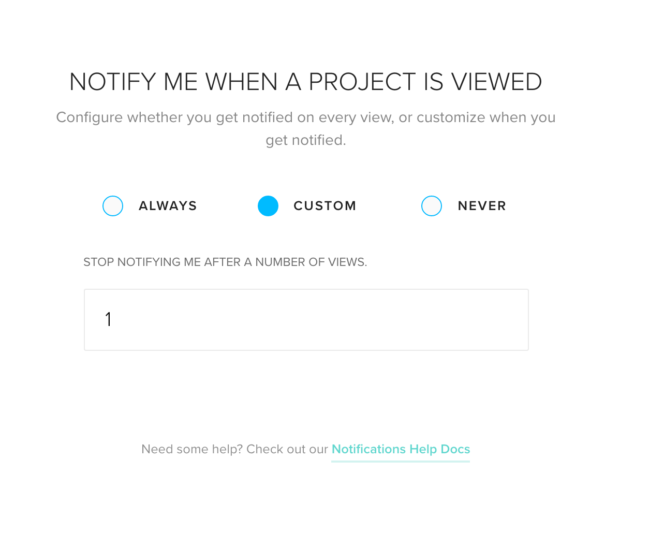Click the ALWAYS option label
The width and height of the screenshot is (649, 534).
tap(168, 206)
